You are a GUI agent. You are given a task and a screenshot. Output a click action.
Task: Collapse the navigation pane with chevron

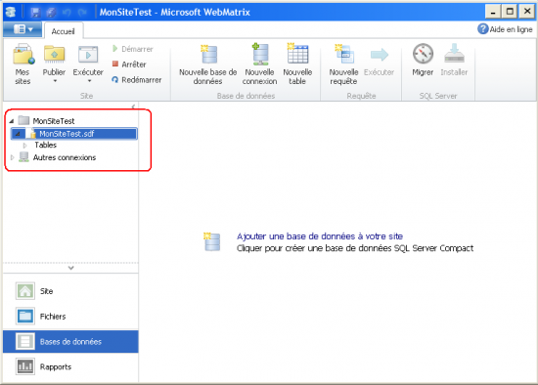pyautogui.click(x=133, y=107)
